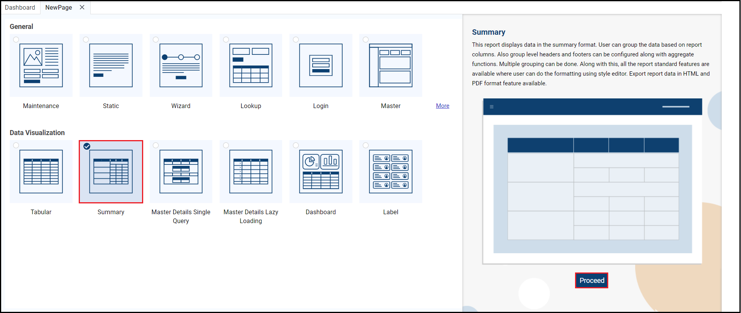Select the Login radio button

tap(296, 39)
